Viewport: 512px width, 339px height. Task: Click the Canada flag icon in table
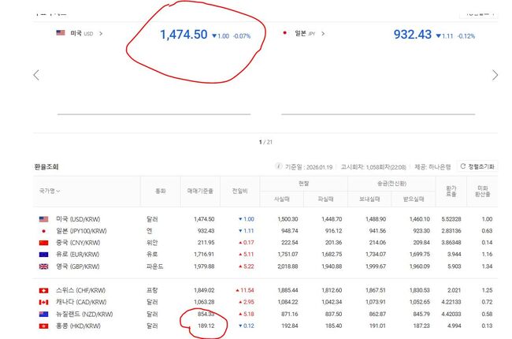(44, 302)
